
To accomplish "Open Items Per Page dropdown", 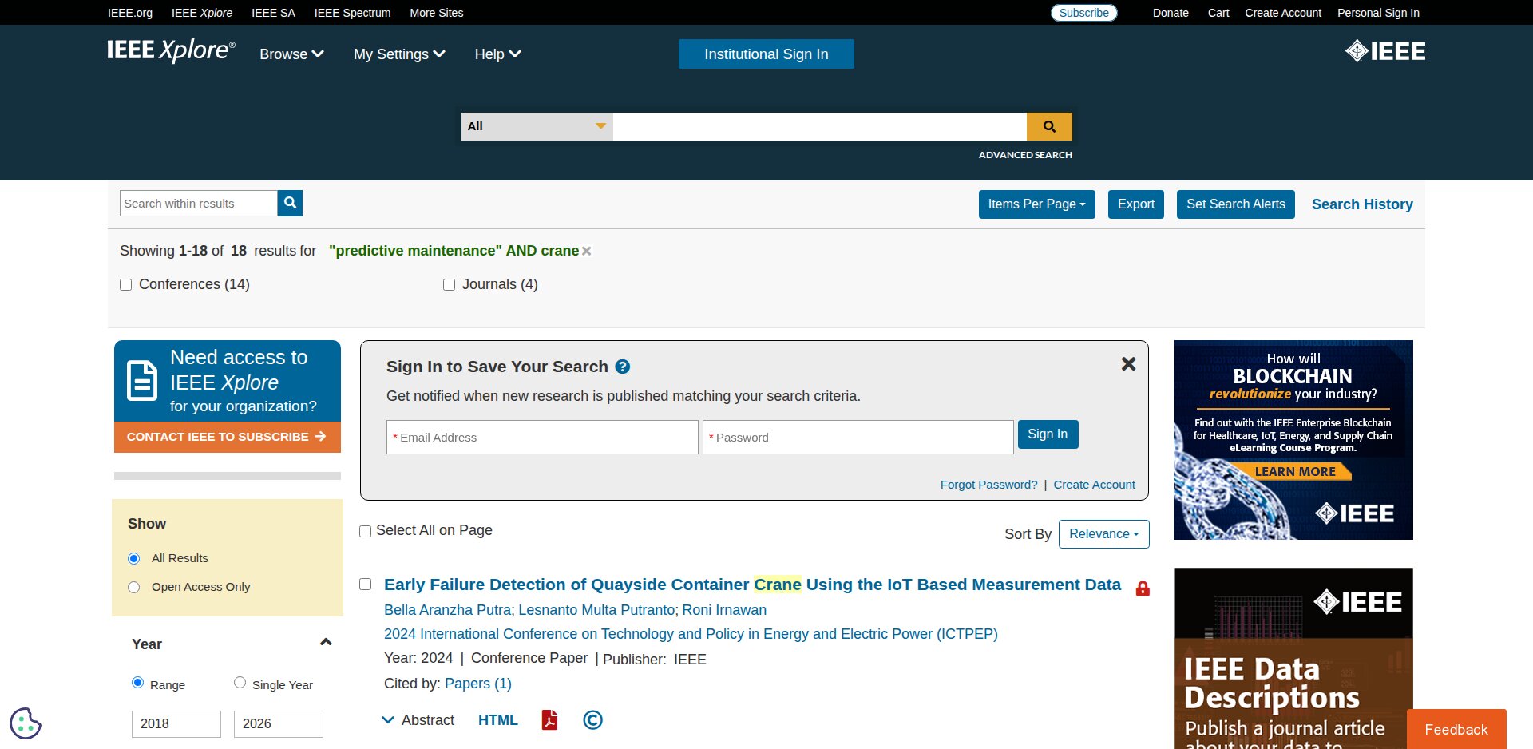I will coord(1036,204).
